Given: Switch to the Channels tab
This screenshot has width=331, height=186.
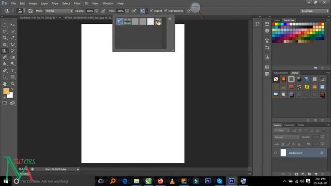Looking at the screenshot, I should tap(289, 125).
